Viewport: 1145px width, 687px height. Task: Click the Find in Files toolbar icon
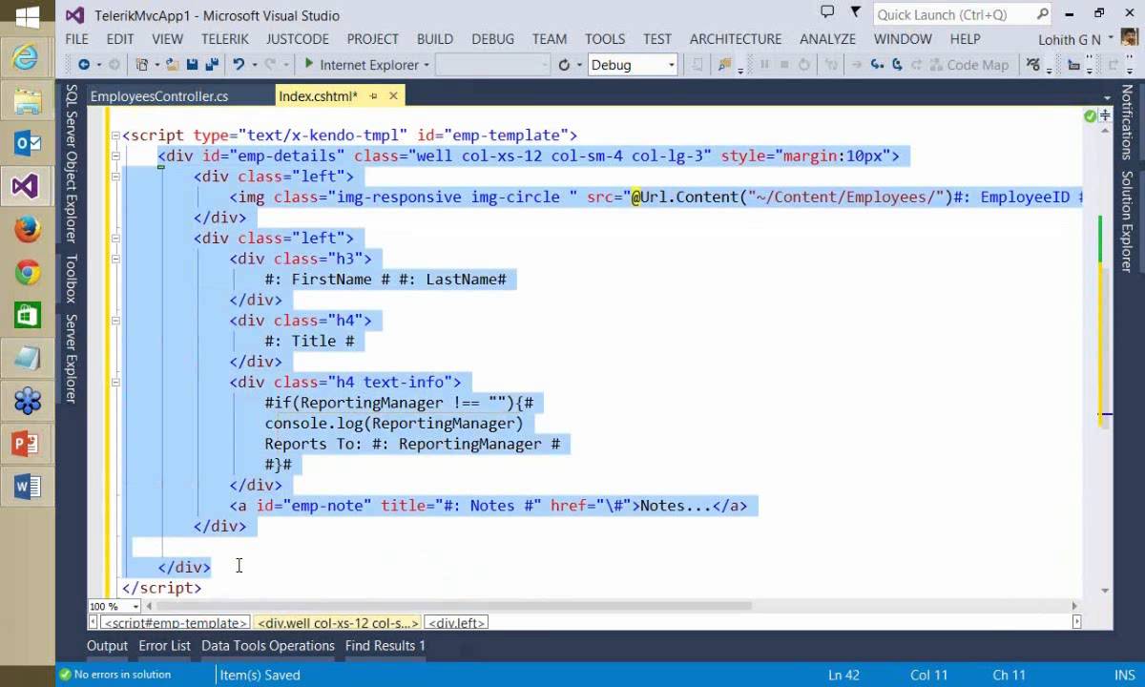pyautogui.click(x=724, y=65)
